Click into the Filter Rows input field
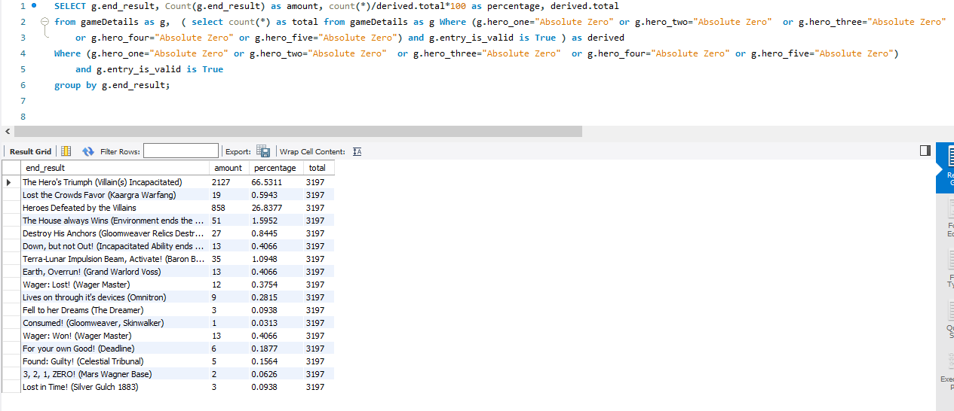This screenshot has height=411, width=954. pyautogui.click(x=181, y=151)
